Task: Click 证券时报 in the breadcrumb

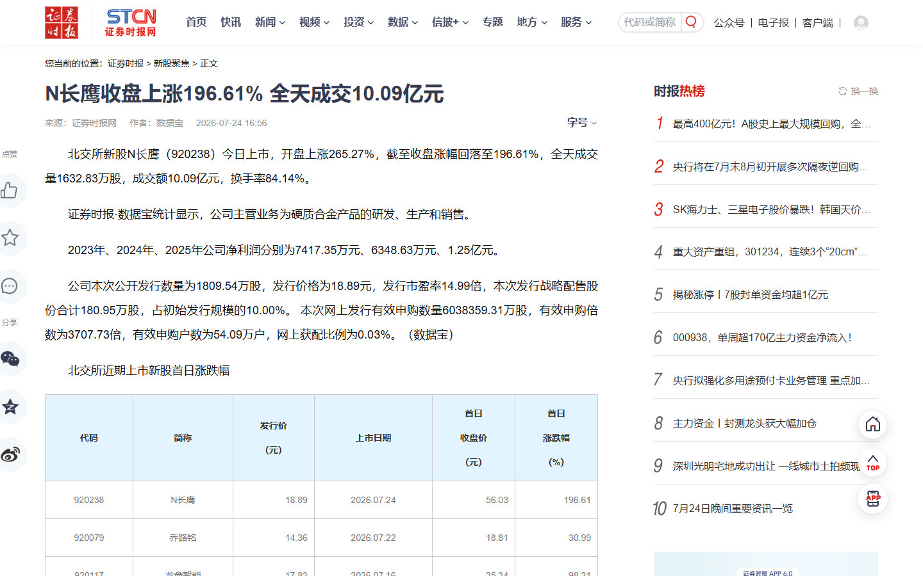Action: (126, 63)
